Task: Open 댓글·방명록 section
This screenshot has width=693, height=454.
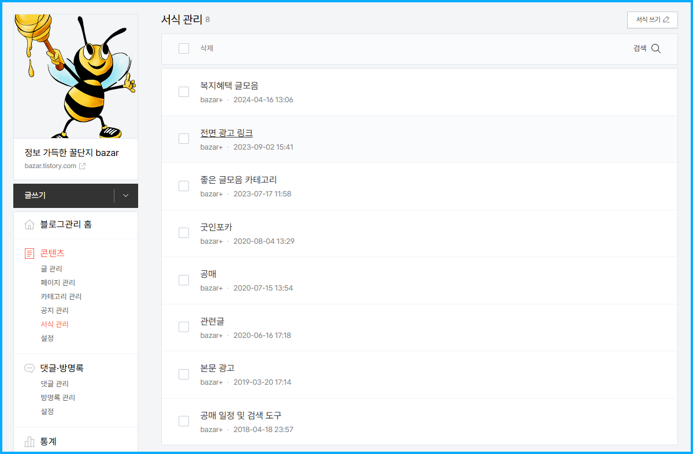Action: (62, 368)
